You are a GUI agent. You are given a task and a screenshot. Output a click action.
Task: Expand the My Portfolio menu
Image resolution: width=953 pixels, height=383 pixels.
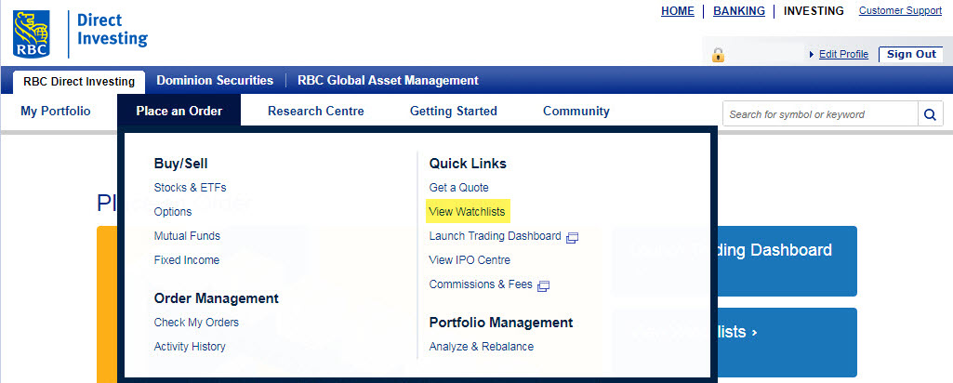[56, 111]
